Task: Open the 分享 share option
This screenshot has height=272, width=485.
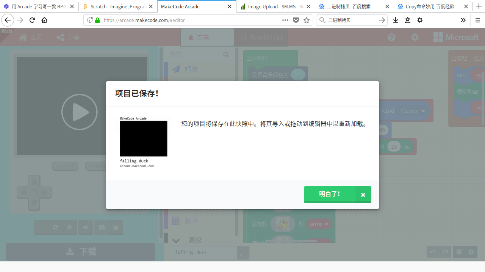Action: coord(68,37)
